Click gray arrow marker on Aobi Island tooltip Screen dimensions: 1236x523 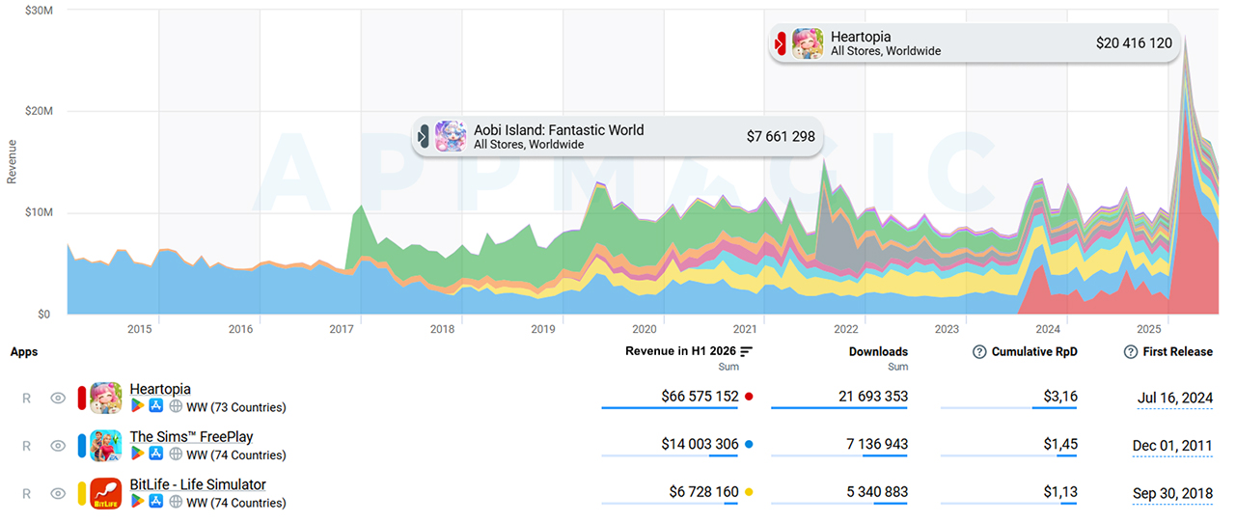coord(423,136)
